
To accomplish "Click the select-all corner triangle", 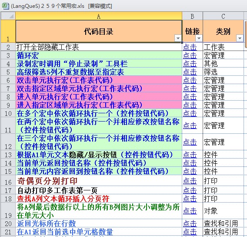I will (x=8, y=16).
